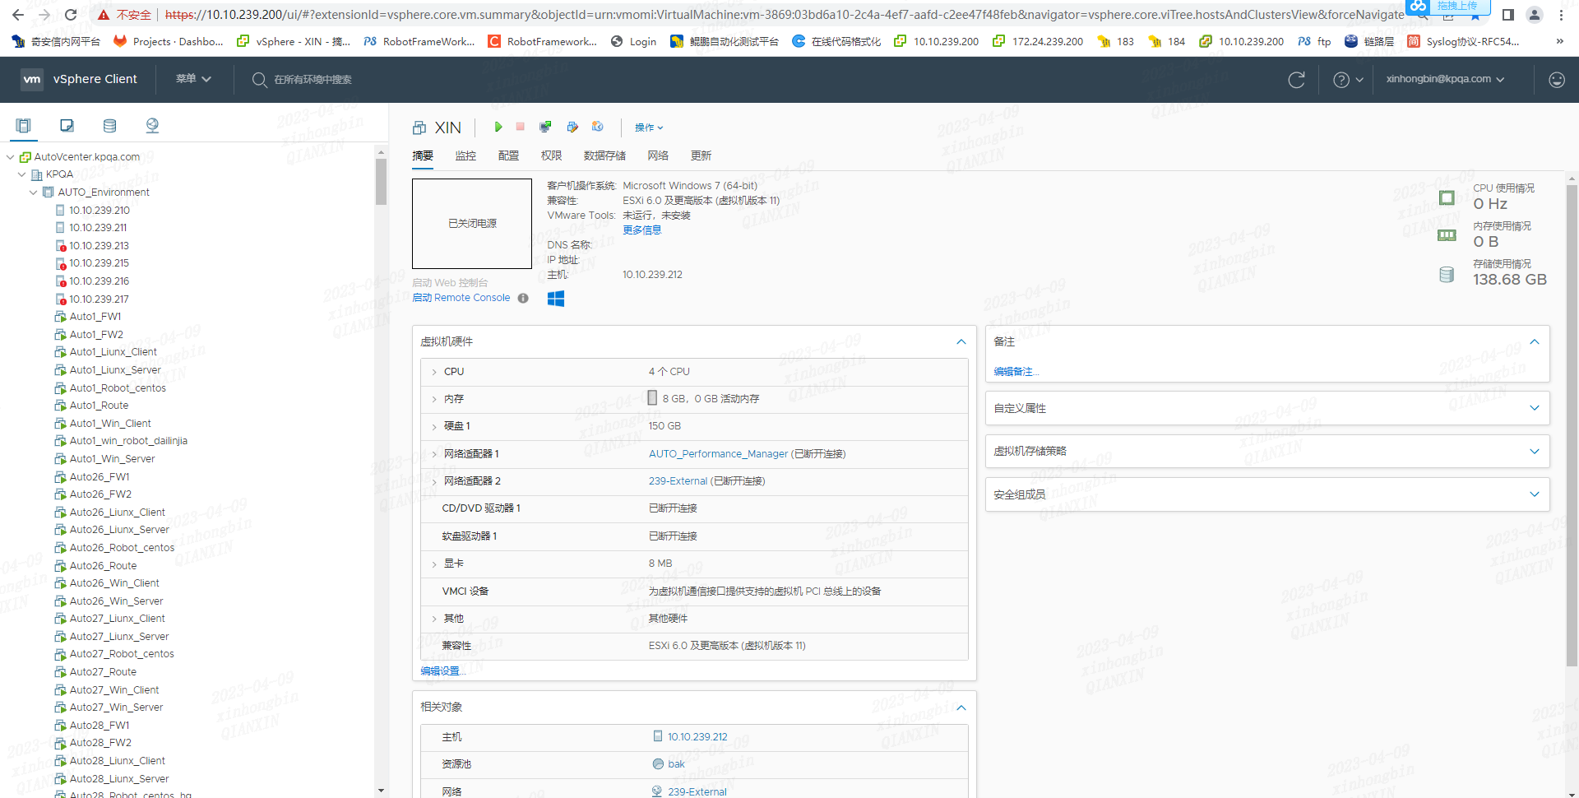Click the 编辑备注 link
The image size is (1579, 798).
coord(1016,372)
